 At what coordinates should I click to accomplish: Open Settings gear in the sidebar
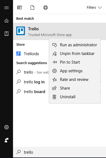(x=7, y=127)
